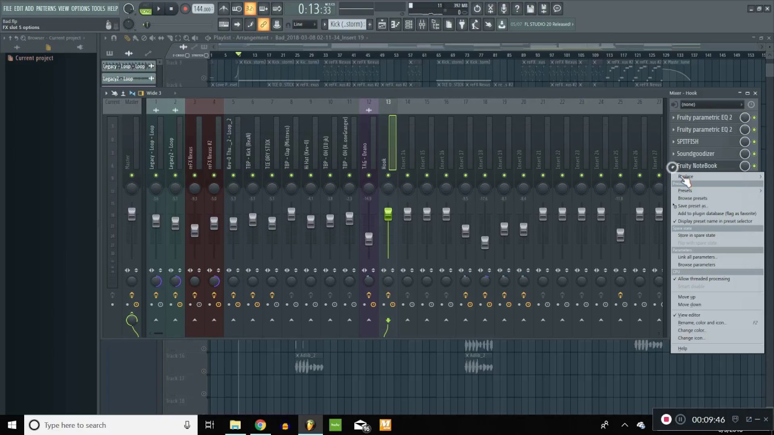This screenshot has width=774, height=435.
Task: Click the tempo field showing 144.000
Action: pos(203,9)
